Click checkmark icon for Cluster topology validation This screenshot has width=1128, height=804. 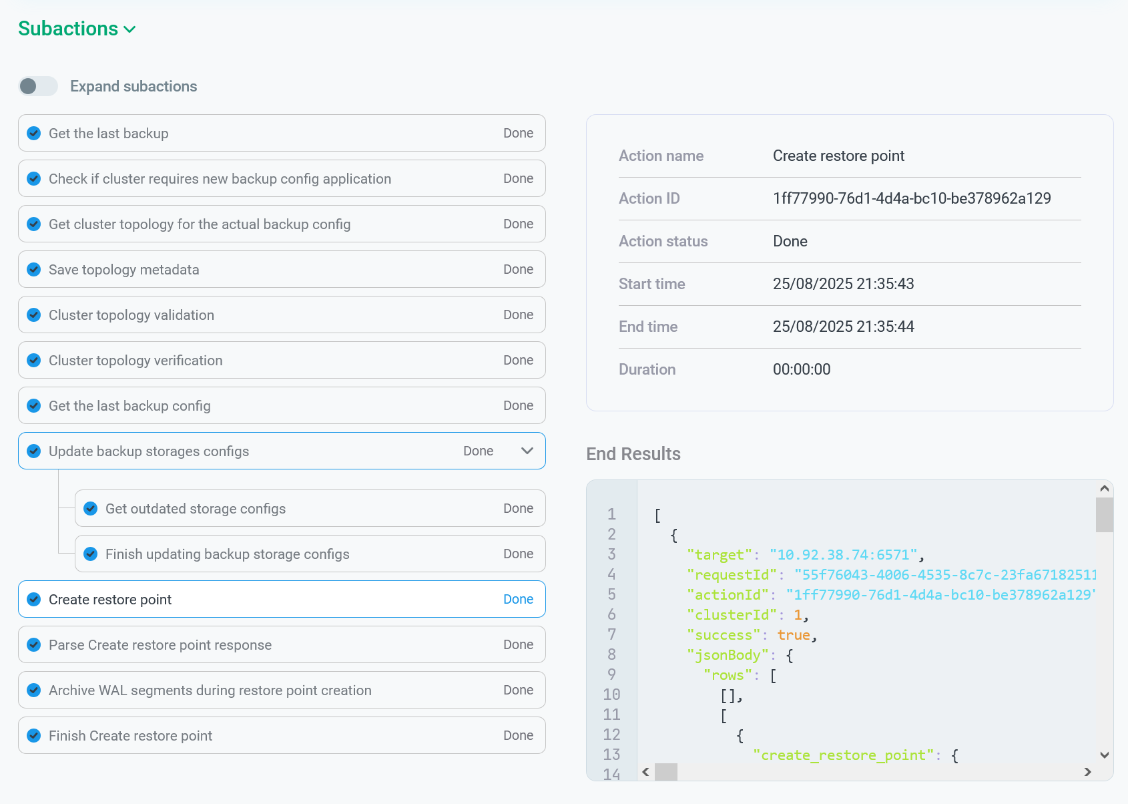click(34, 315)
